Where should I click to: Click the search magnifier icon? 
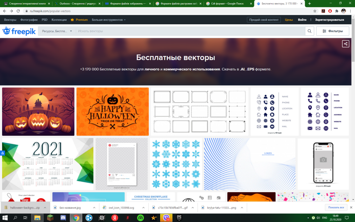click(310, 31)
